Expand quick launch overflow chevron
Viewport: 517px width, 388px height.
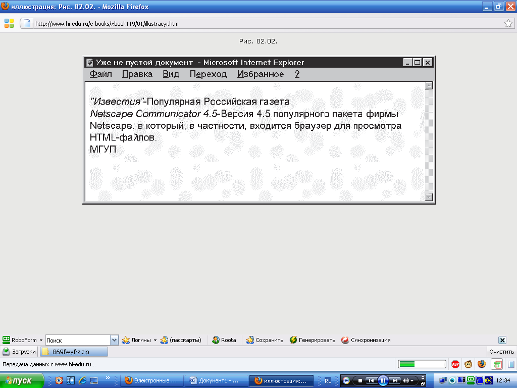point(108,378)
